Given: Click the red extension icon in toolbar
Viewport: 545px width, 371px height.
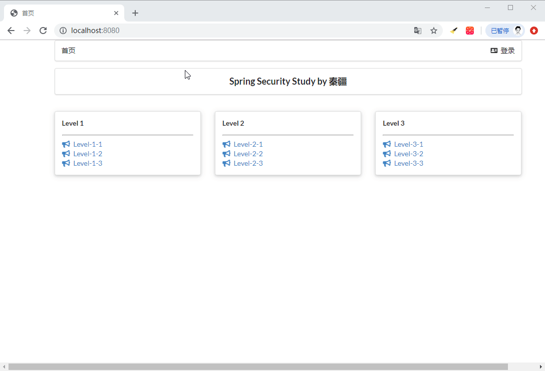Looking at the screenshot, I should (470, 31).
